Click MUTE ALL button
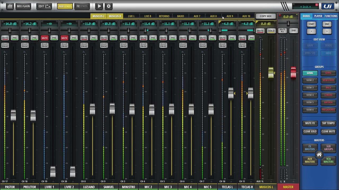Viewport: 339px width, 190px height. [283, 31]
